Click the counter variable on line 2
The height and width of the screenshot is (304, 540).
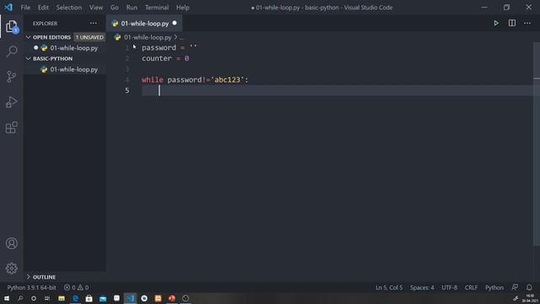pos(157,58)
